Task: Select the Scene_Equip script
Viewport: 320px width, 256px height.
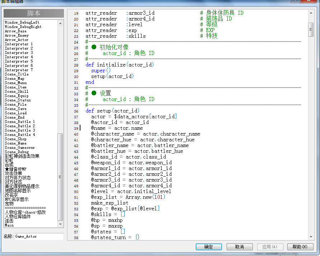Action: 17,96
